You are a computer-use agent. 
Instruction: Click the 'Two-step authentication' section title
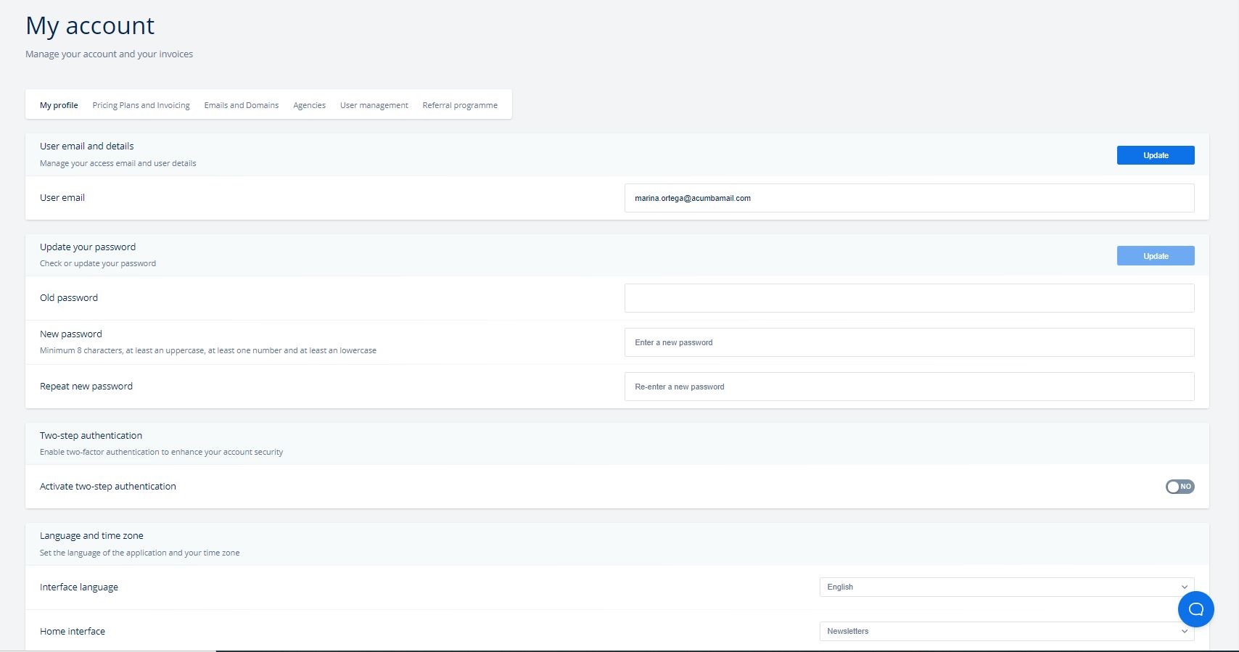click(x=91, y=435)
